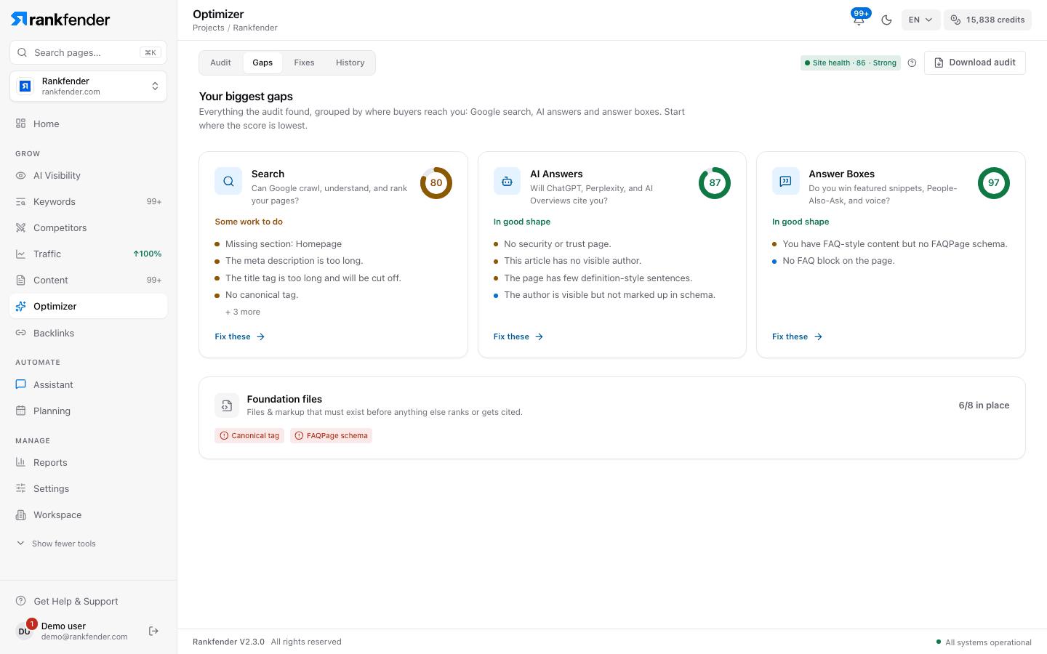The image size is (1047, 654).
Task: Open Reports bar chart icon
Action: tap(20, 462)
